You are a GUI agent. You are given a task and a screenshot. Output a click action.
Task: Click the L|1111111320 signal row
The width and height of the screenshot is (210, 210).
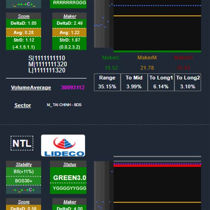(47, 70)
